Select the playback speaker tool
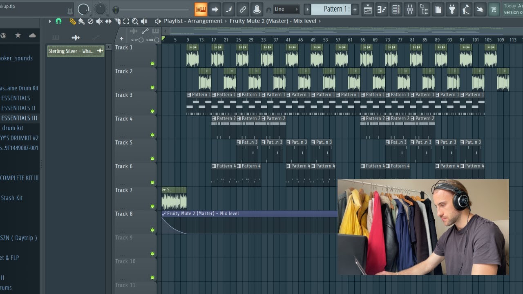 (x=144, y=21)
